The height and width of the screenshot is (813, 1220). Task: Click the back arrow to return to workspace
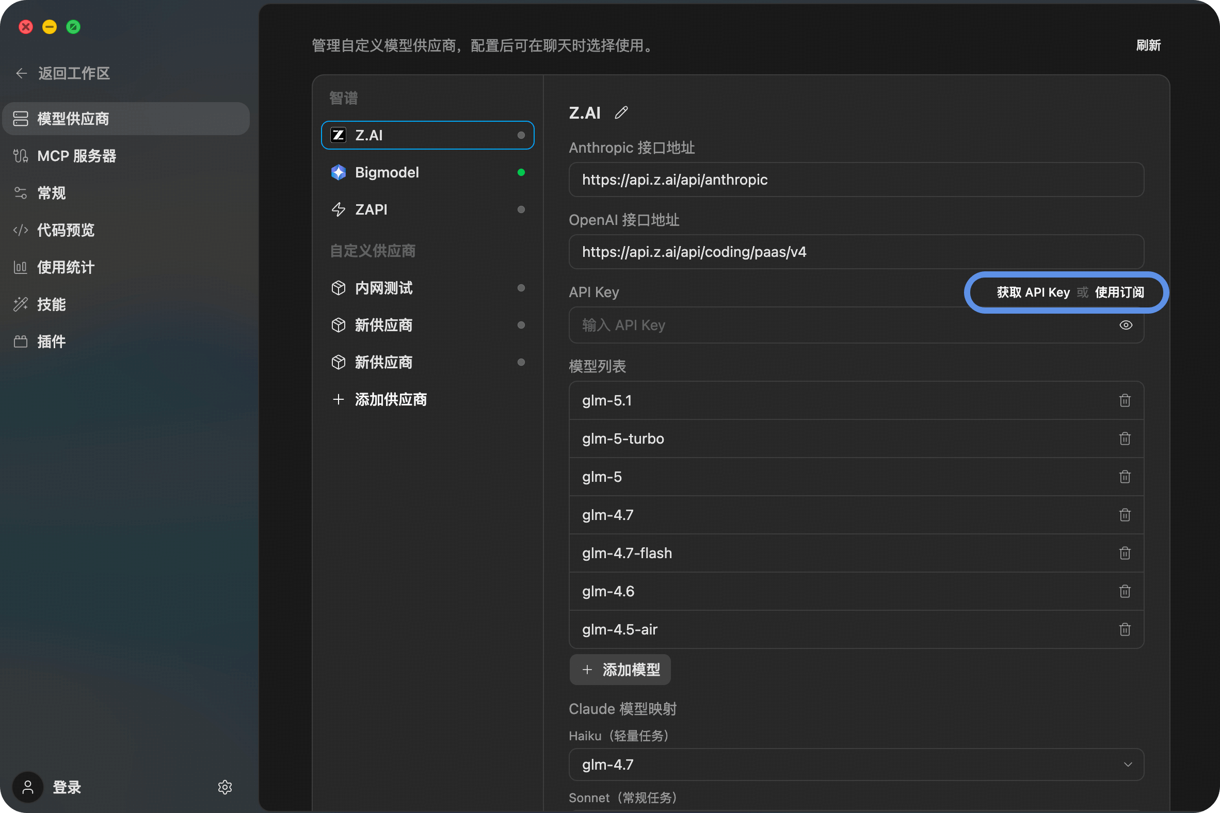pyautogui.click(x=21, y=73)
